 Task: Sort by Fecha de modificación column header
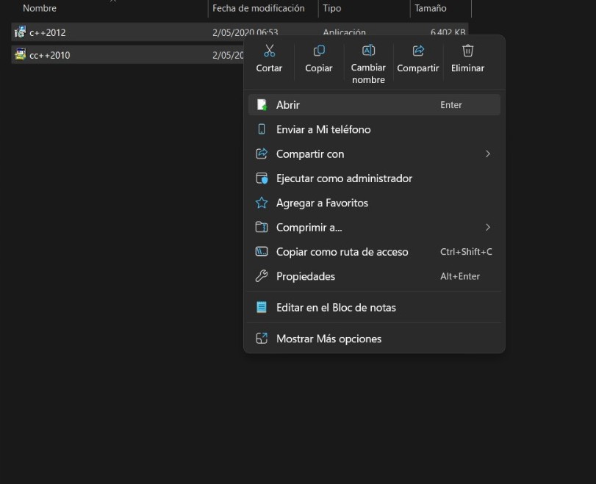pyautogui.click(x=258, y=8)
